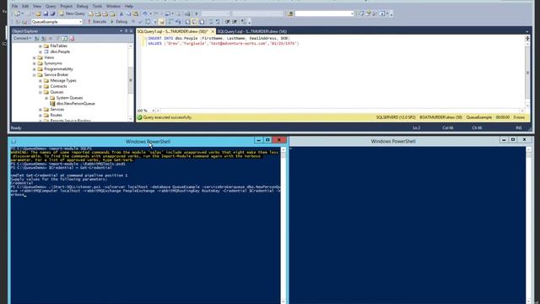Toggle auto-hide pin on Object Explorer
Screen dimensions: 540x304
(126, 31)
